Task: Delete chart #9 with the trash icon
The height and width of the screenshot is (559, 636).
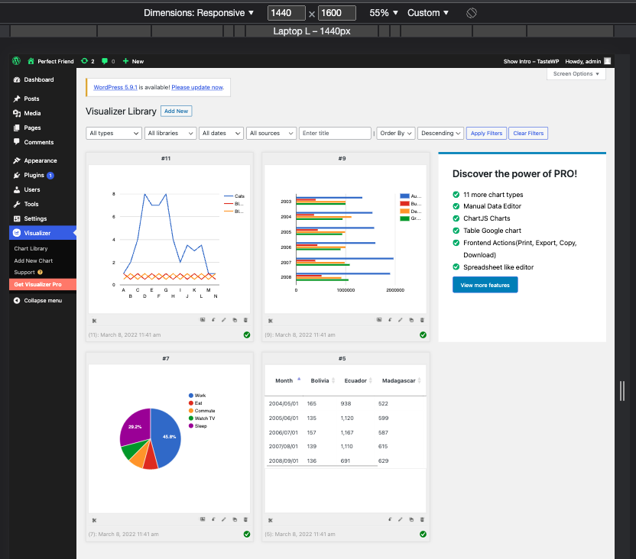Action: (422, 320)
